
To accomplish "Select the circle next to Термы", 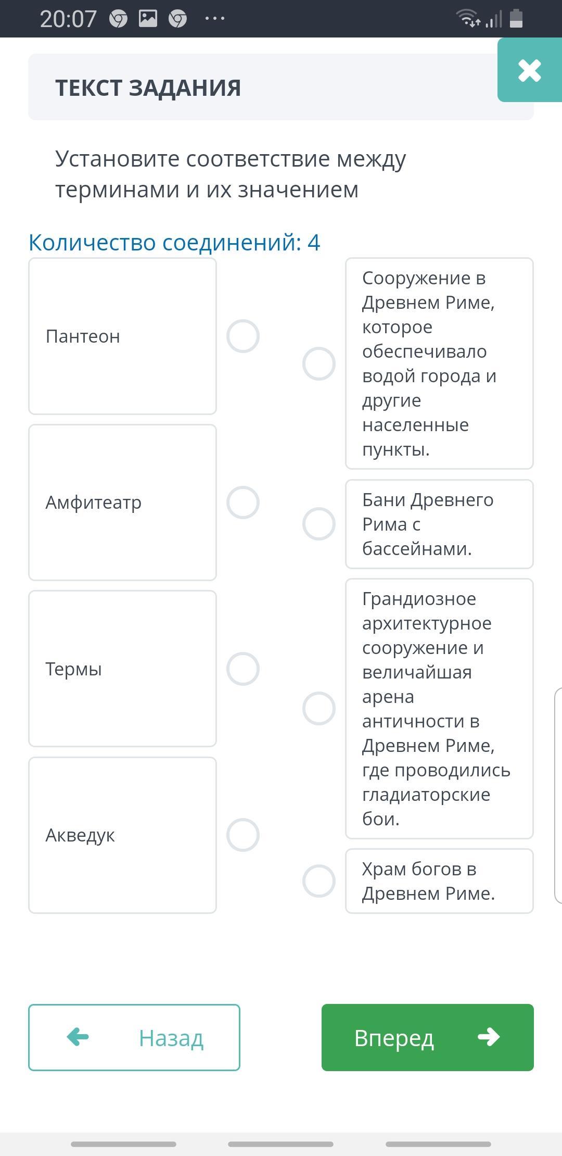I will [243, 669].
